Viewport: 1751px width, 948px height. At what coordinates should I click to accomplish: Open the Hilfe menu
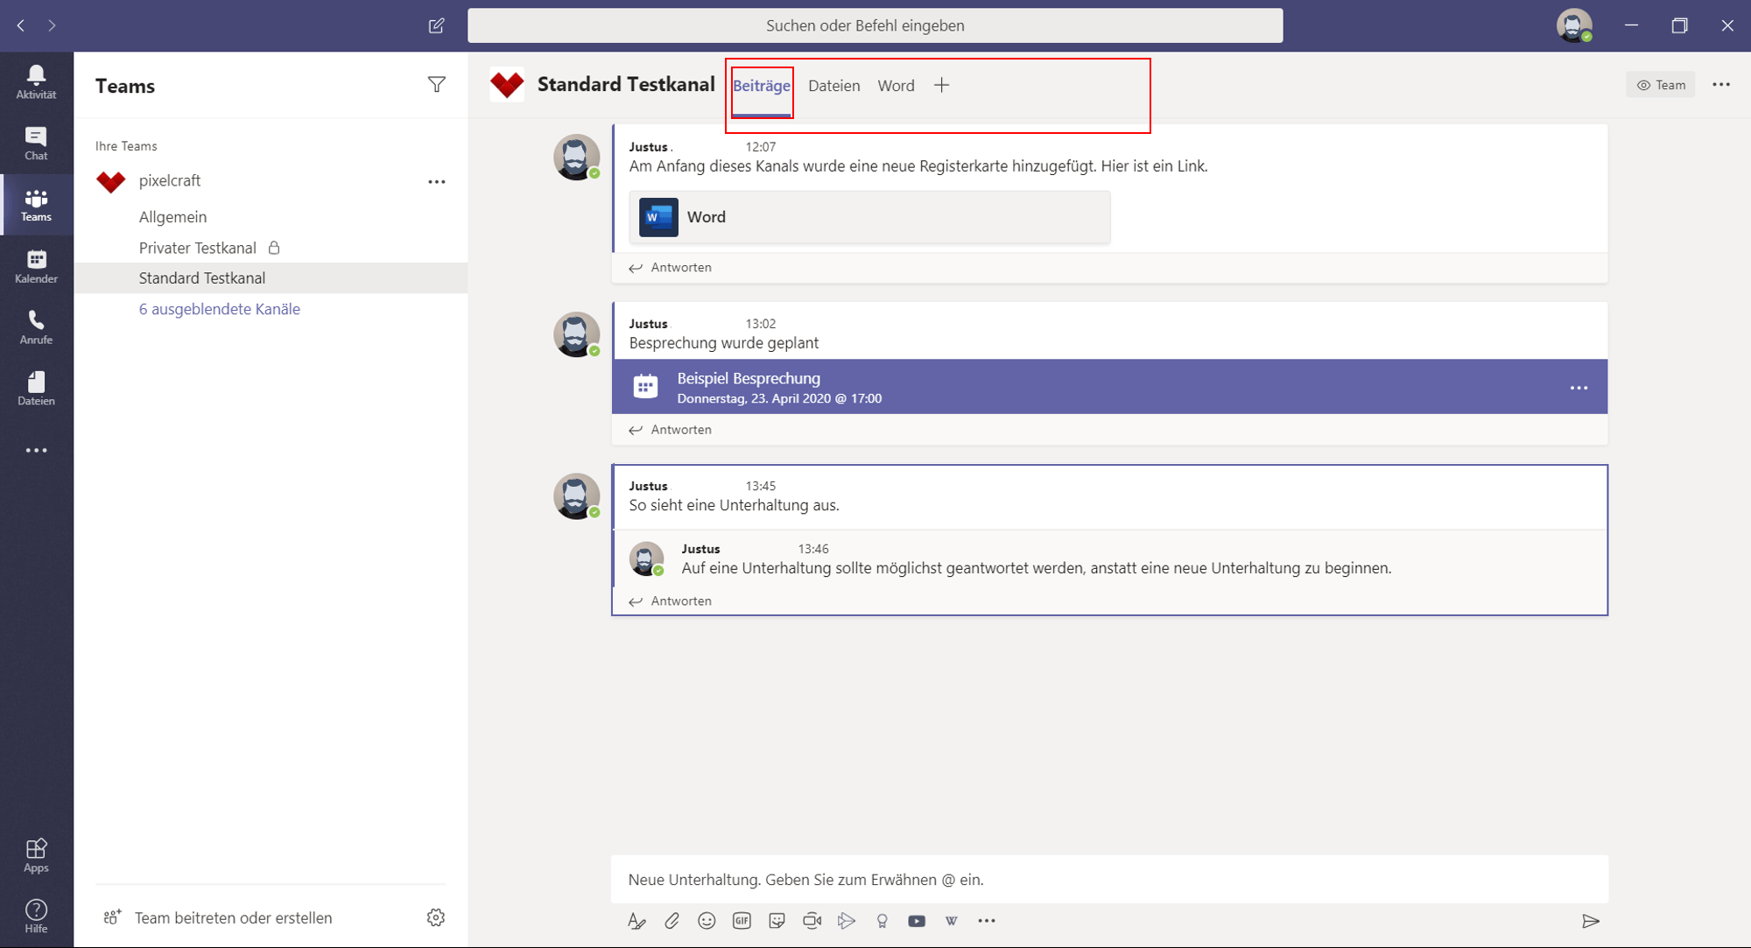point(36,916)
